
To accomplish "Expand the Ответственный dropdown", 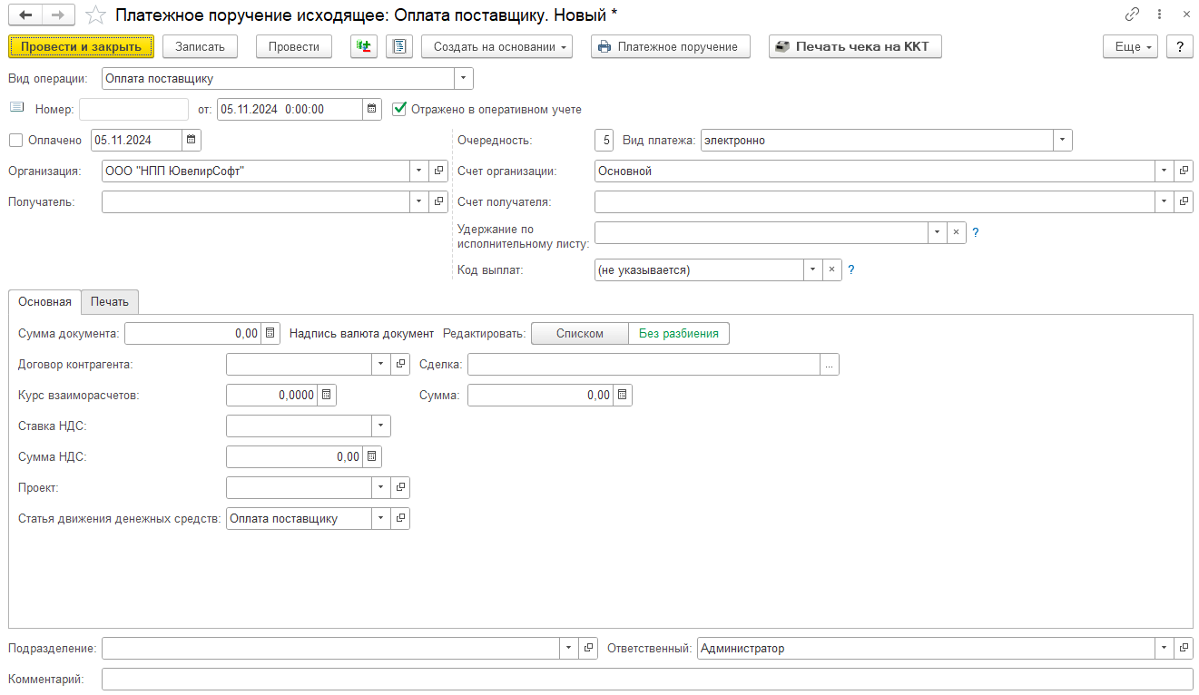I will pos(1164,648).
